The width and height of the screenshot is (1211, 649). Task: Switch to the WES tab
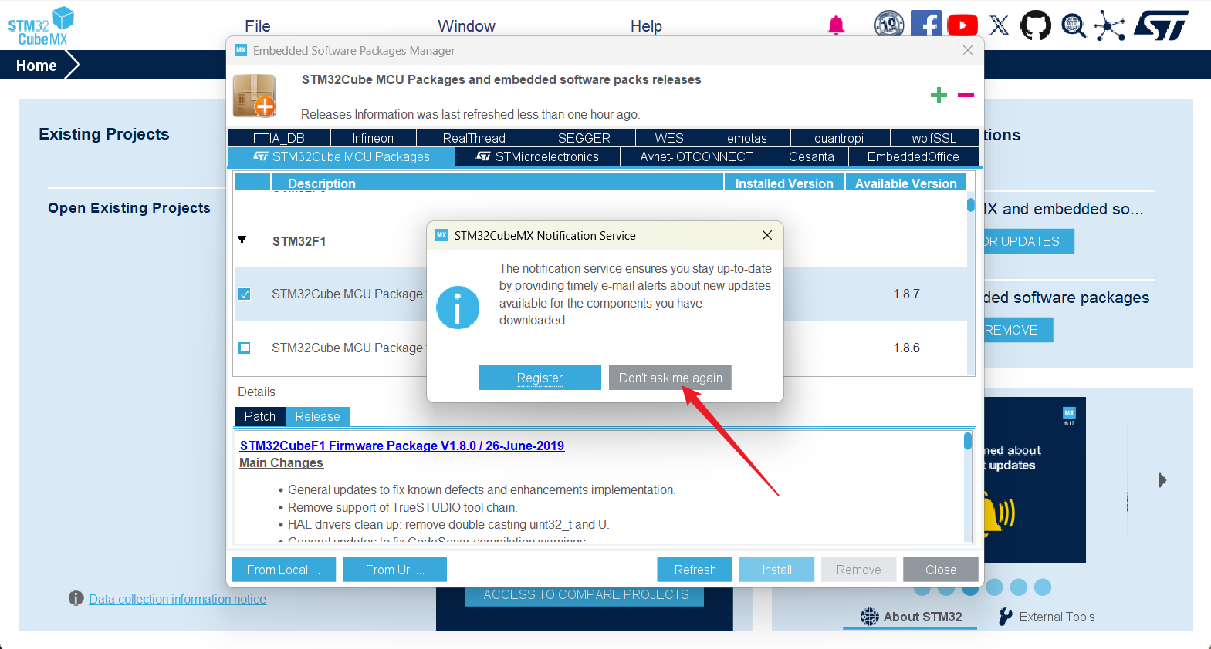(x=669, y=138)
